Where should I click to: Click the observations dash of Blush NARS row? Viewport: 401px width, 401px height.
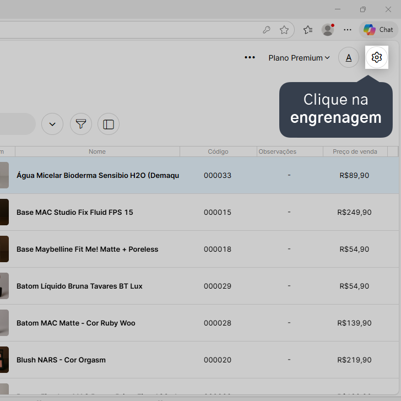[289, 360]
